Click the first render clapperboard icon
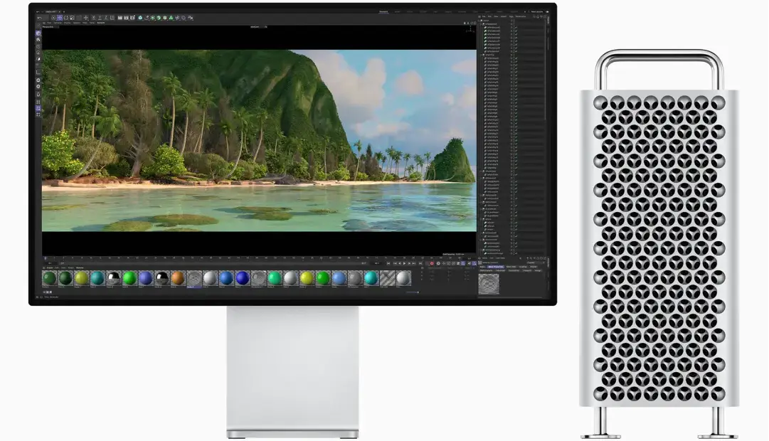This screenshot has height=441, width=769. (119, 17)
